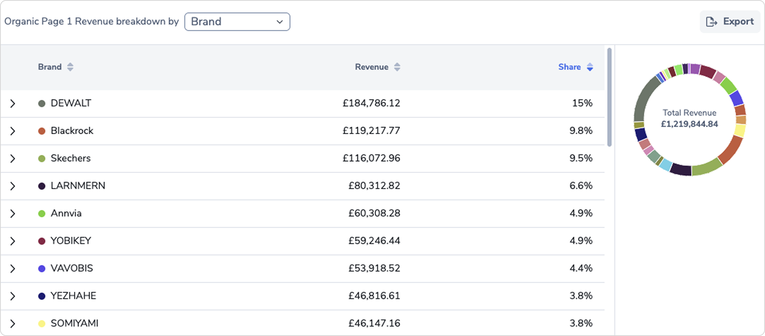Screen dimensions: 765x336
Task: Click Annvia bright green color dot
Action: (42, 213)
